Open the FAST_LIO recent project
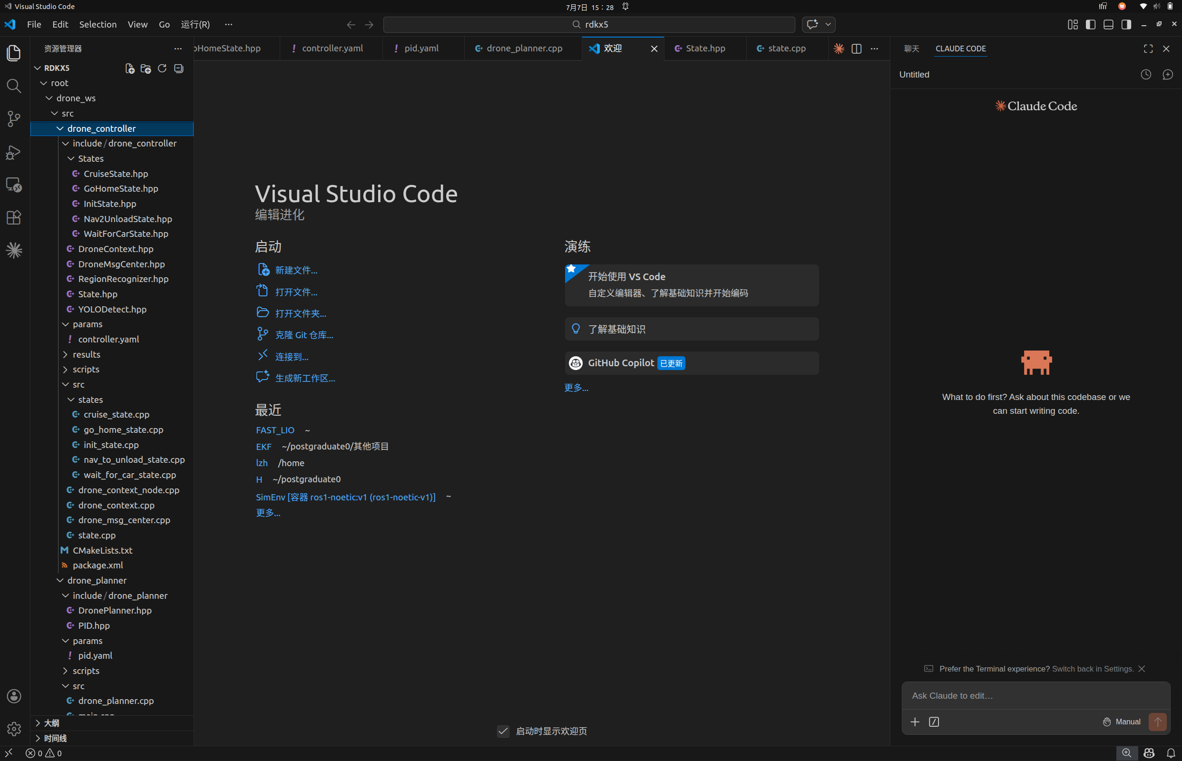Viewport: 1182px width, 761px height. pos(275,430)
